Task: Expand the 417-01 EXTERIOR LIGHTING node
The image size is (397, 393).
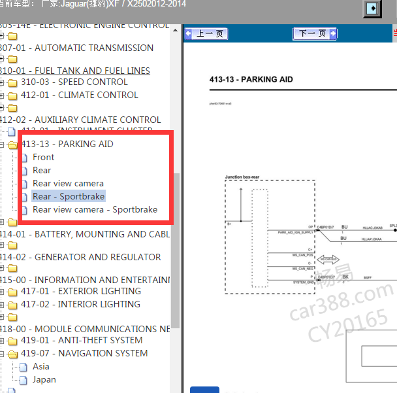Action: pyautogui.click(x=1, y=292)
